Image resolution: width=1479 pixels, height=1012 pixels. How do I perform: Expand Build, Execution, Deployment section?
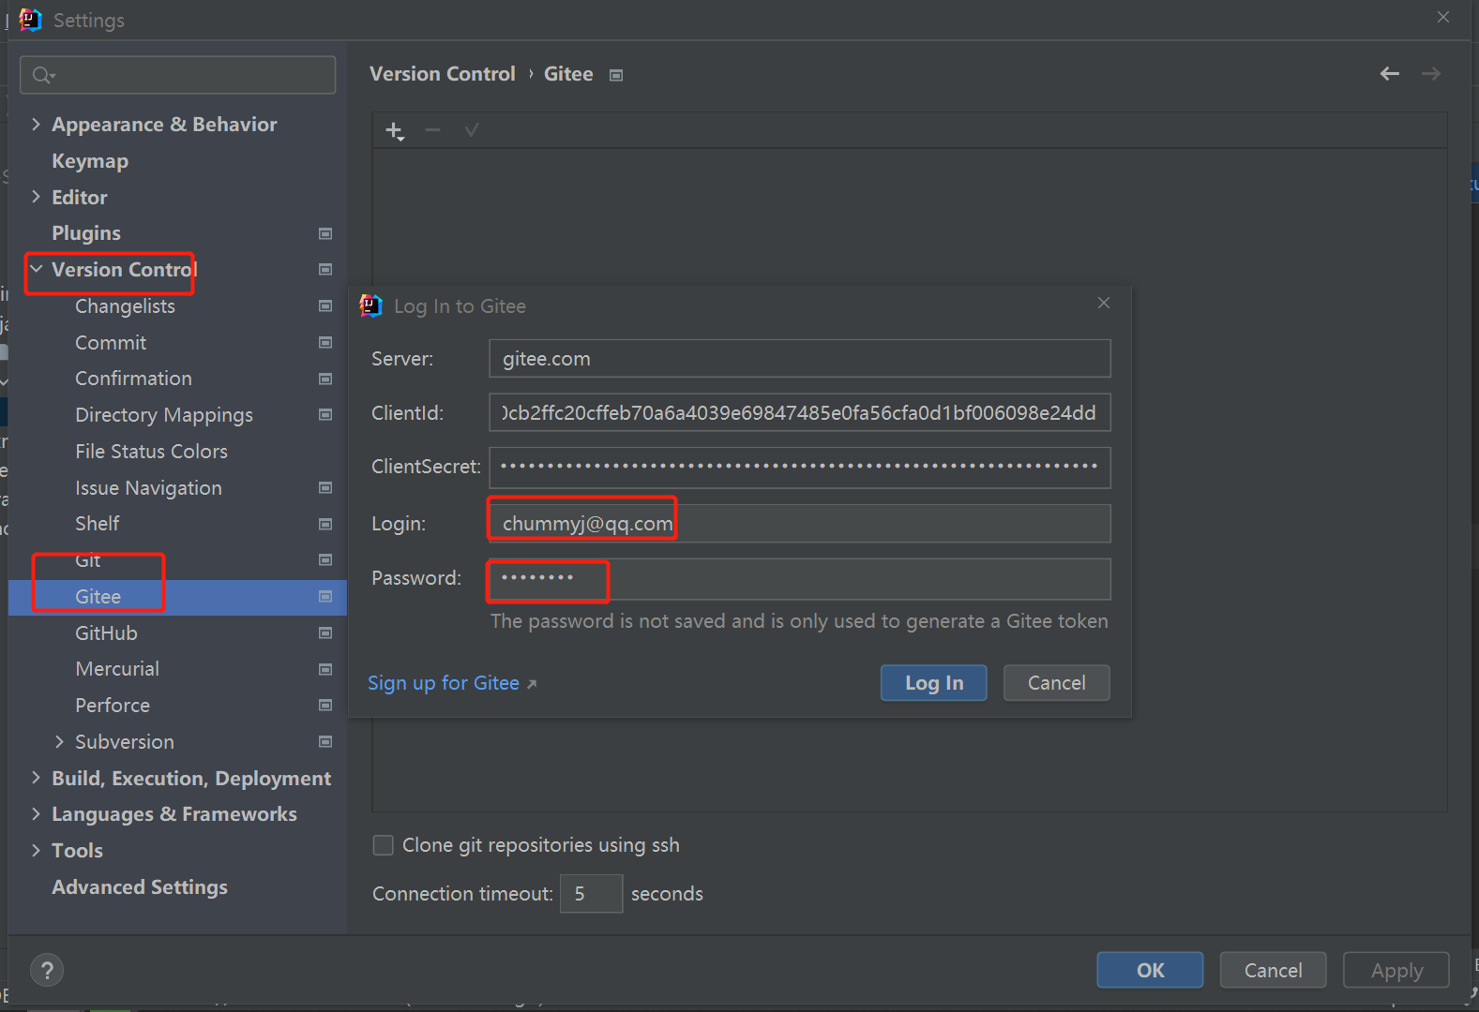(36, 778)
